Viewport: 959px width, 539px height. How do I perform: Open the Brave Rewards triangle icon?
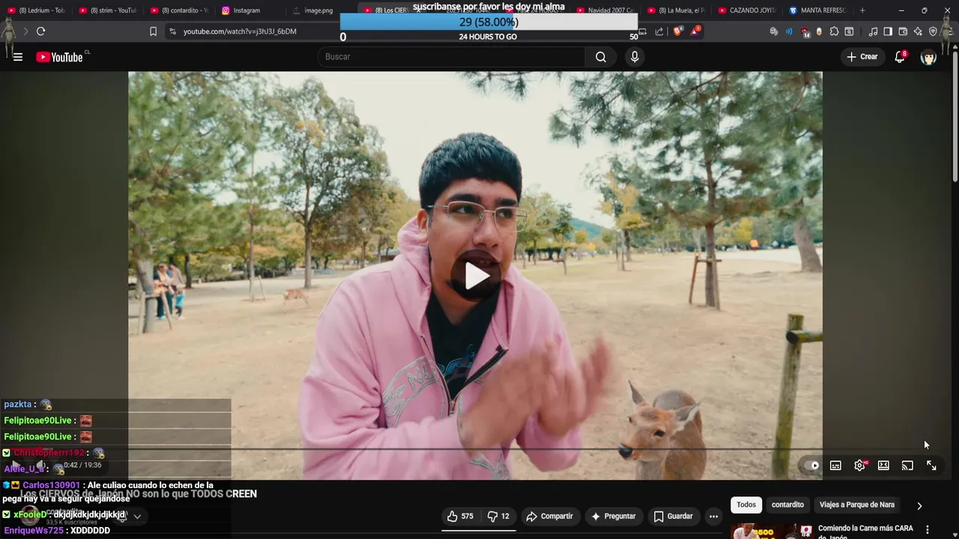[x=695, y=31]
